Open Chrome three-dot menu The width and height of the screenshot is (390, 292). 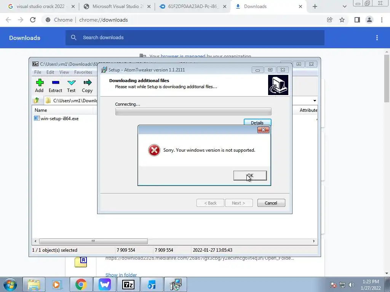click(382, 20)
